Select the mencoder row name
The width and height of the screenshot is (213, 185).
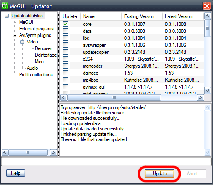[93, 66]
